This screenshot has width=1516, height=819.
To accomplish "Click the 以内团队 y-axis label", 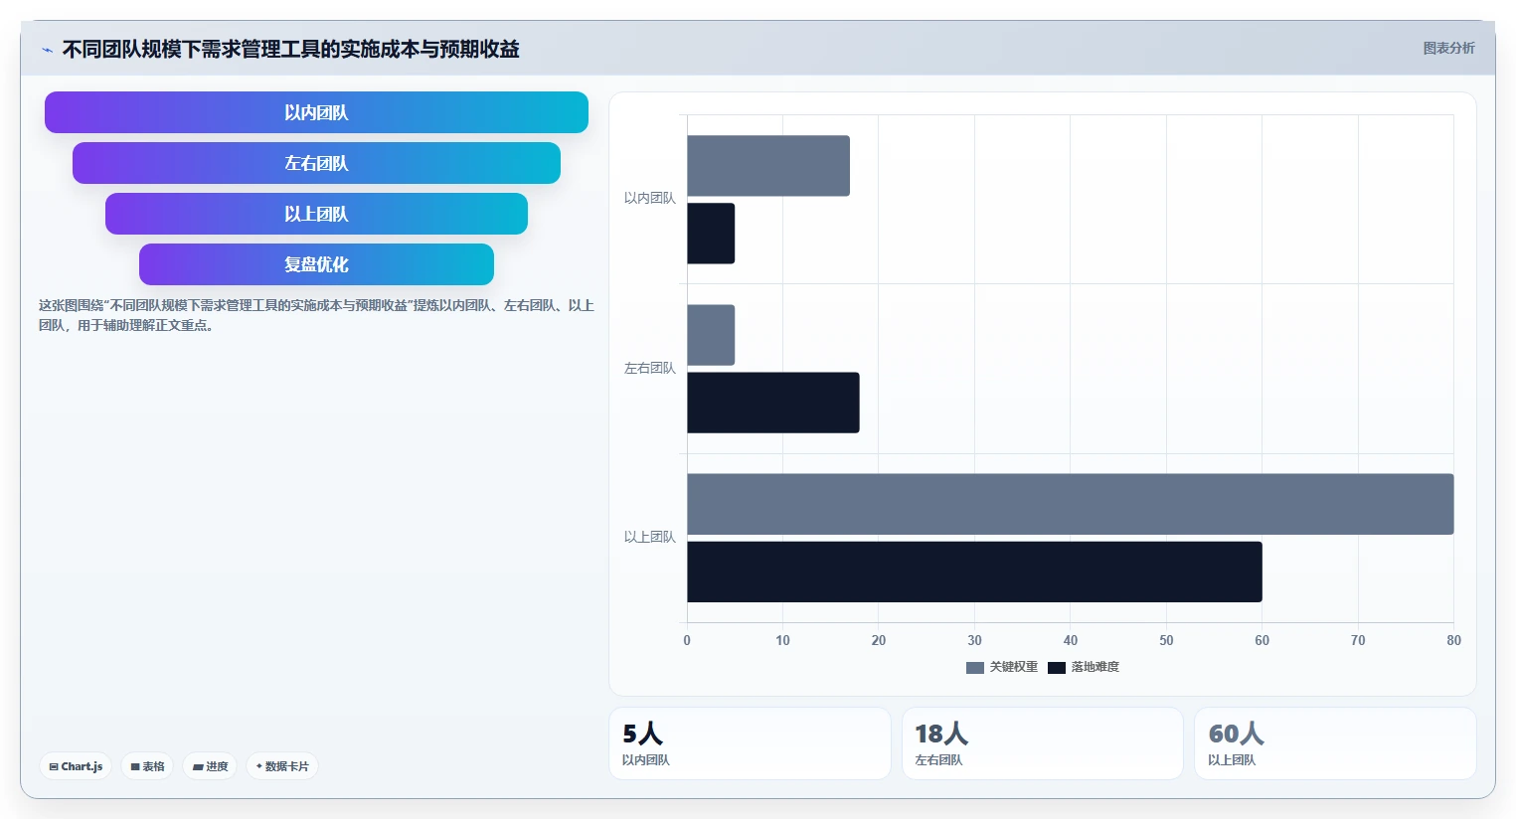I will point(649,199).
